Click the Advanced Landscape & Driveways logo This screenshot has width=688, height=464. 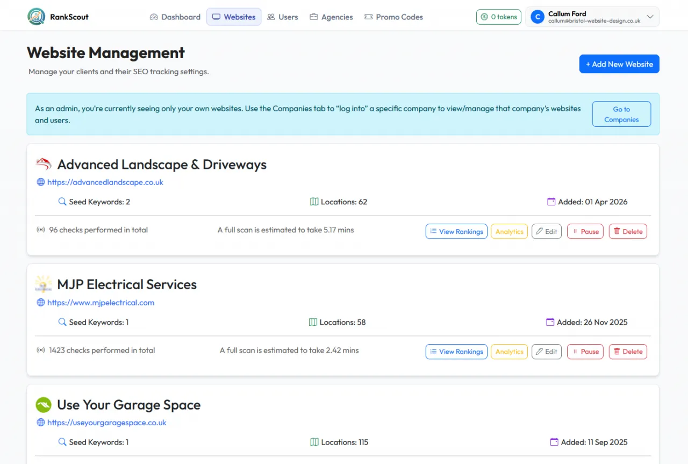(44, 164)
